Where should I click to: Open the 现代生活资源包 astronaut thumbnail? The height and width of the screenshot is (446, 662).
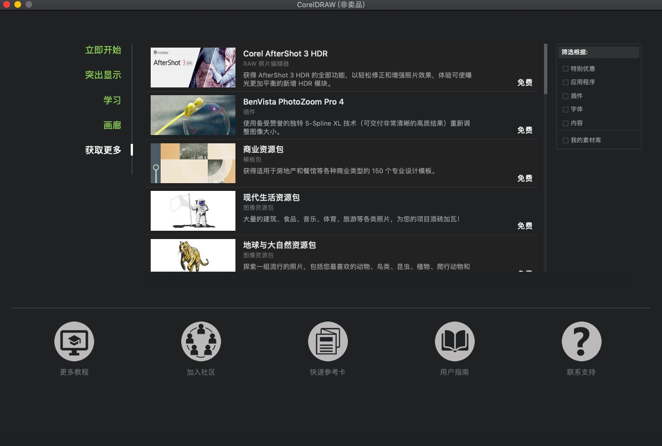point(193,211)
